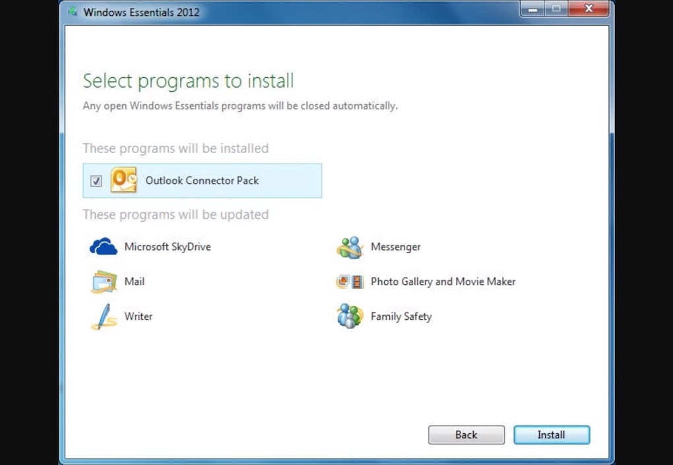The height and width of the screenshot is (465, 673).
Task: Select the Writer pen icon
Action: (x=103, y=317)
